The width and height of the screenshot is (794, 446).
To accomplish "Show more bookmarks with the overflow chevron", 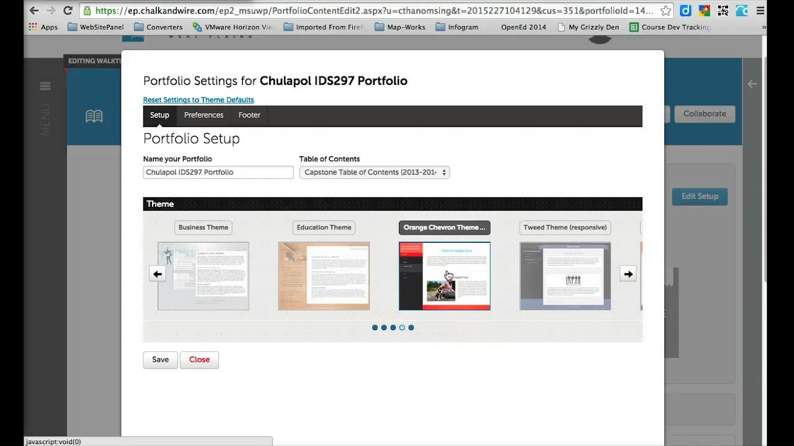I will click(x=763, y=27).
